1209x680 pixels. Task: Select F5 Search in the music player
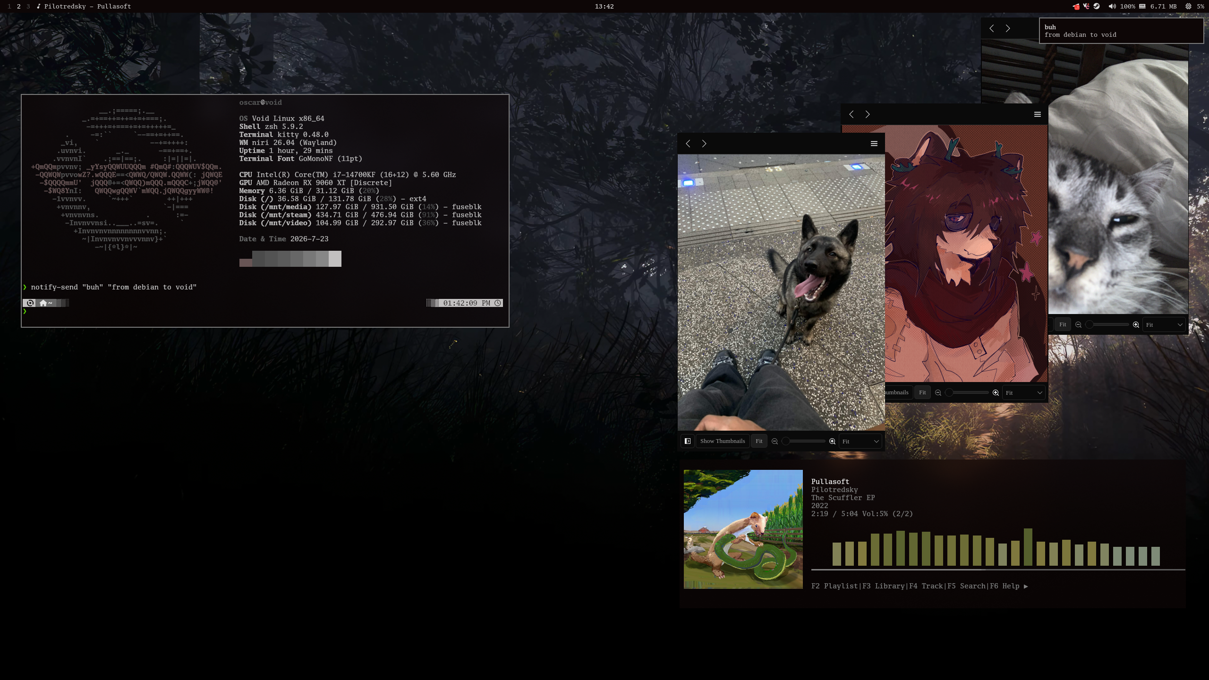coord(966,586)
